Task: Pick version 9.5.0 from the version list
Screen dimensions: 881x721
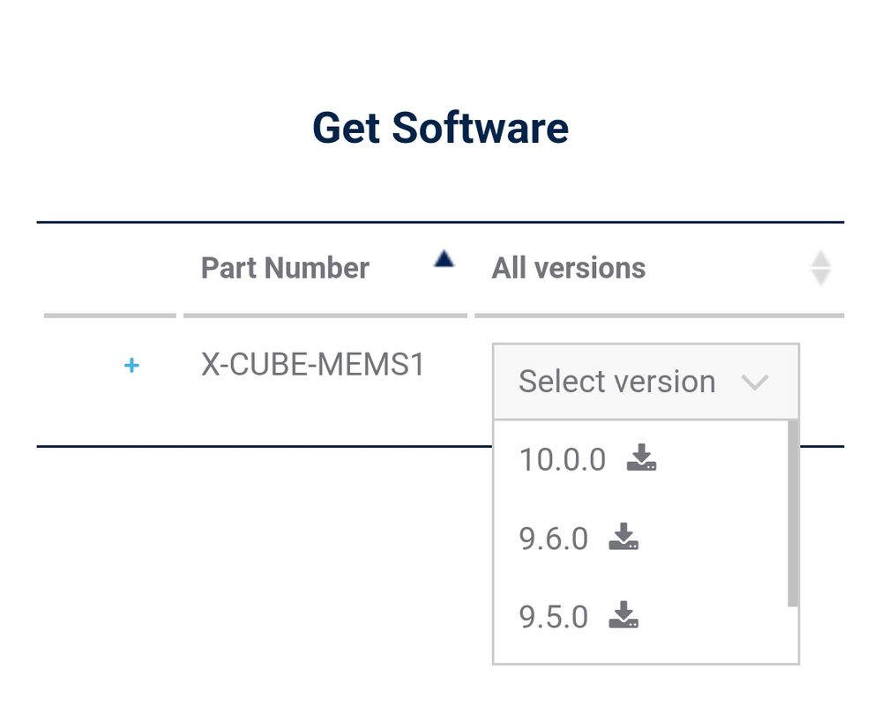Action: 554,617
